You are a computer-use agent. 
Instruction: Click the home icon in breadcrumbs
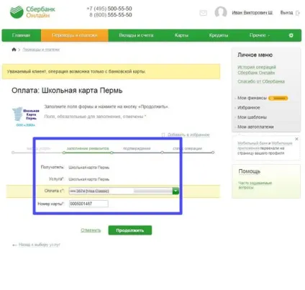tap(14, 50)
